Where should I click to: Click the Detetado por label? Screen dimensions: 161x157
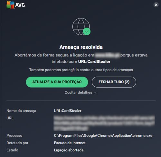pos(17,143)
